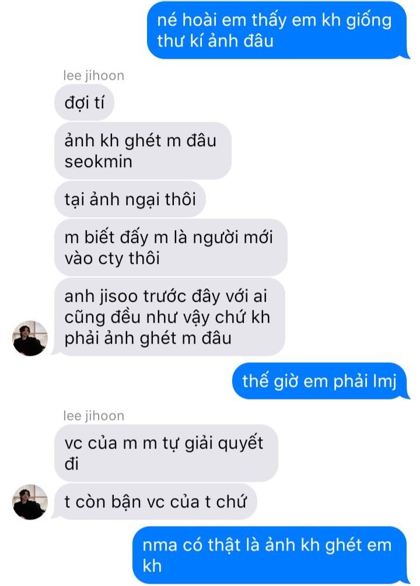Select the 'đợi tí' message bubble
The width and height of the screenshot is (420, 586).
[x=84, y=103]
